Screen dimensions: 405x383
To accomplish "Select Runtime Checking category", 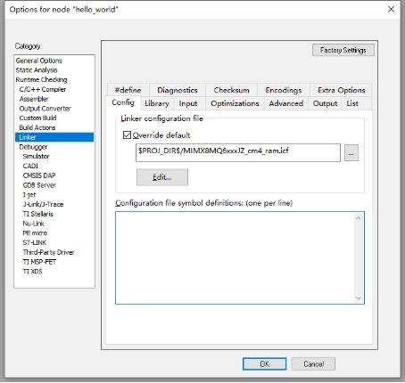I will pos(41,79).
